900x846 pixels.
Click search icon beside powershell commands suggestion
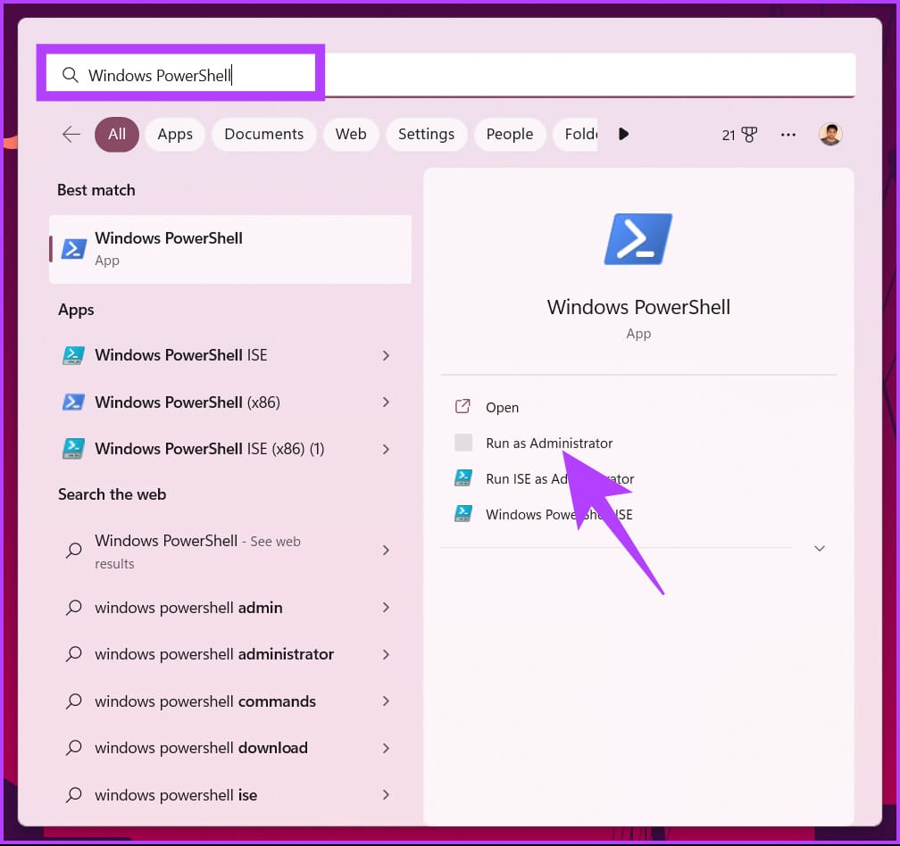coord(73,701)
